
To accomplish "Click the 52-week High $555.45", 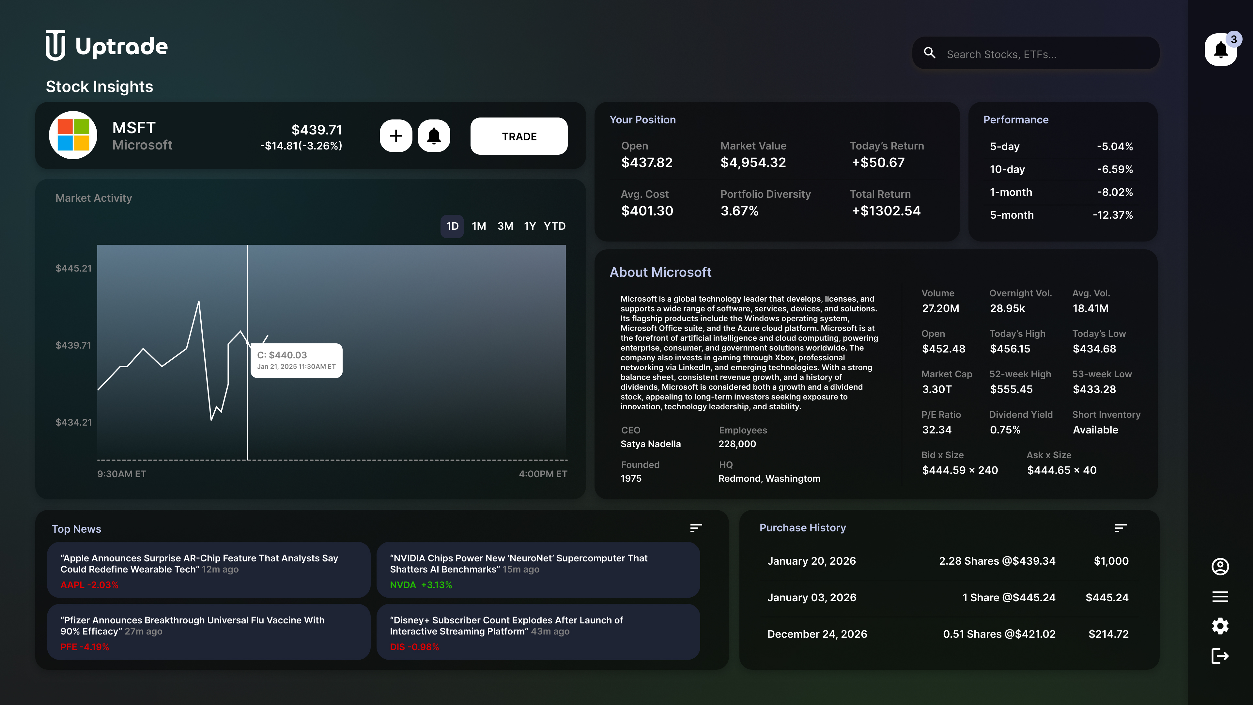I will click(x=1020, y=382).
